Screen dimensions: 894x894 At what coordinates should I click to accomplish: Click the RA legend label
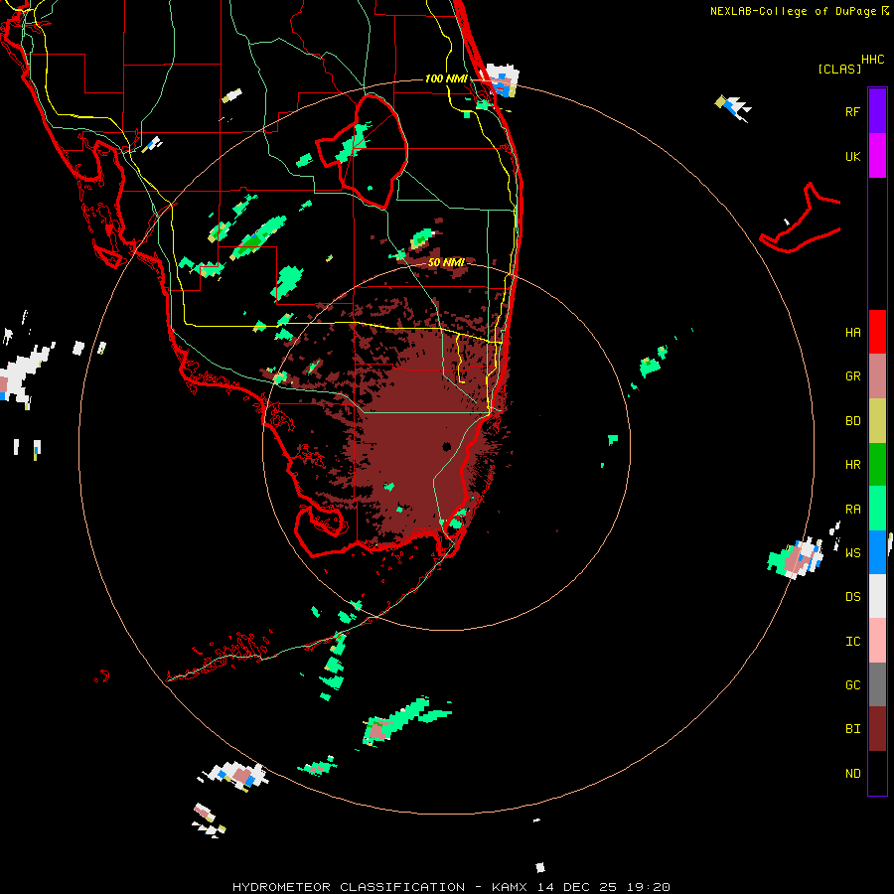(852, 510)
